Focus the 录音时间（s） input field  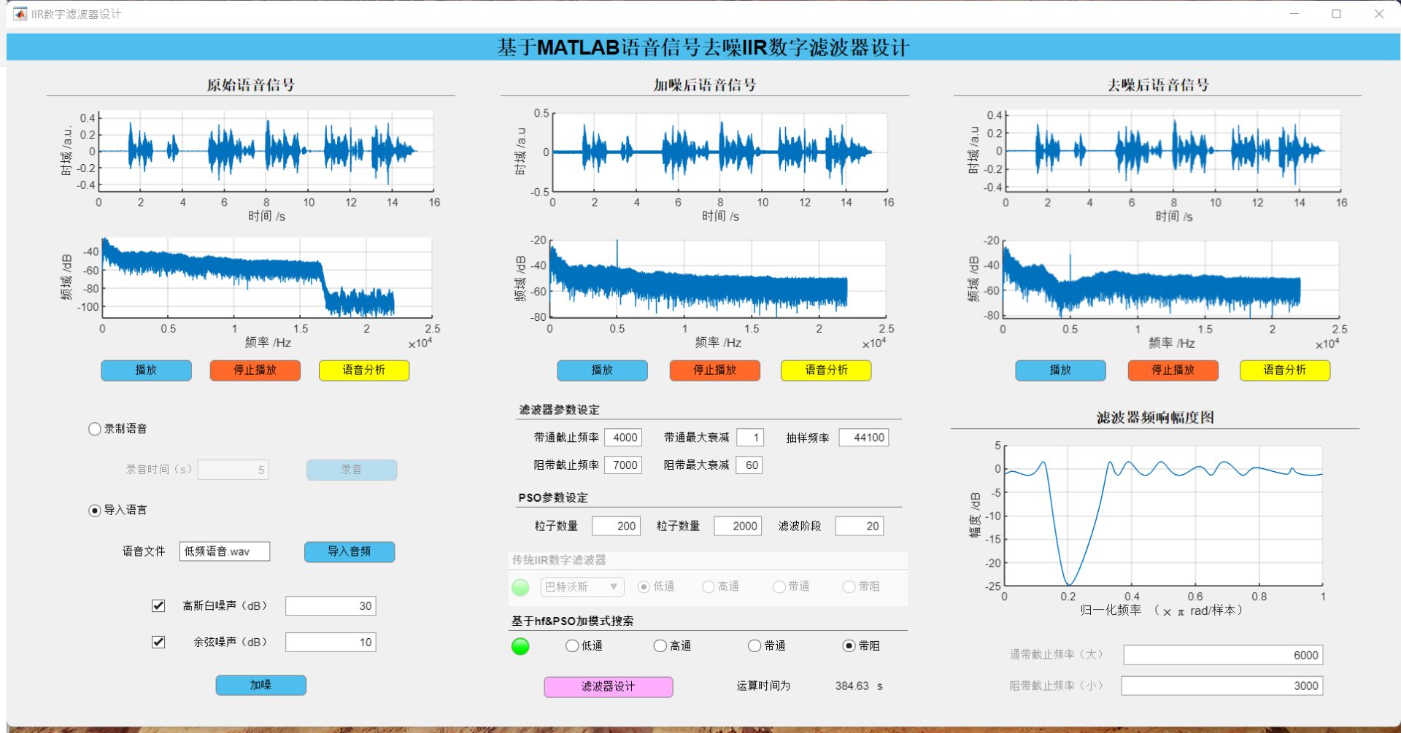pos(233,470)
